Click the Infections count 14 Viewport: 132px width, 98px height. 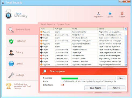(x=62, y=85)
